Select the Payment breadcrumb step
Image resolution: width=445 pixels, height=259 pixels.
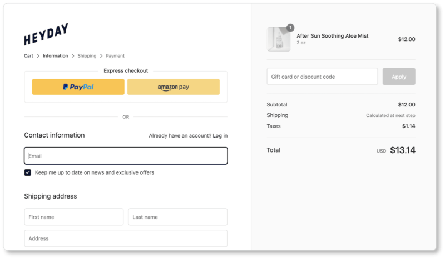pos(115,56)
